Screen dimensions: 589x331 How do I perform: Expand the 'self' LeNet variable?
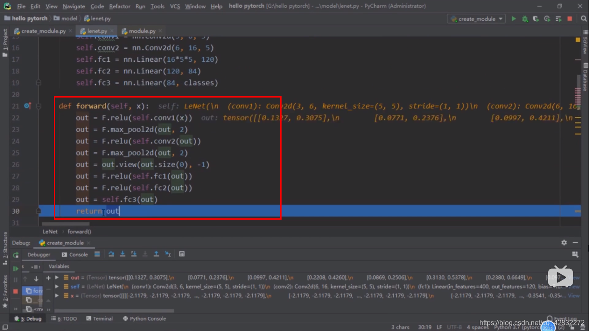point(57,287)
